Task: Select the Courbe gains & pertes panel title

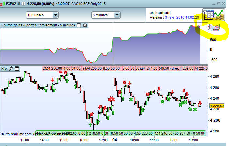Action: (38, 25)
